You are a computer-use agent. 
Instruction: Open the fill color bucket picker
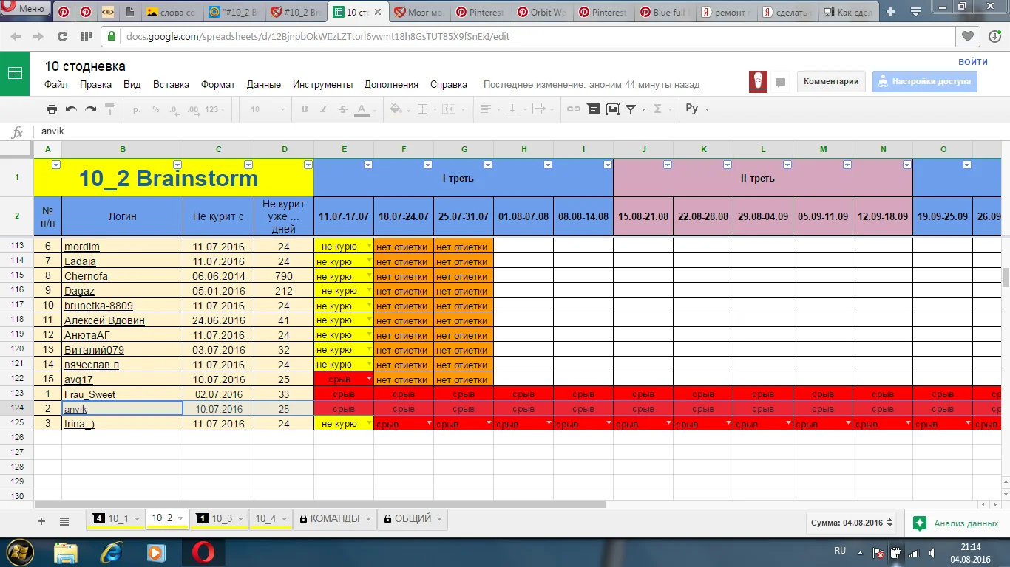(399, 109)
